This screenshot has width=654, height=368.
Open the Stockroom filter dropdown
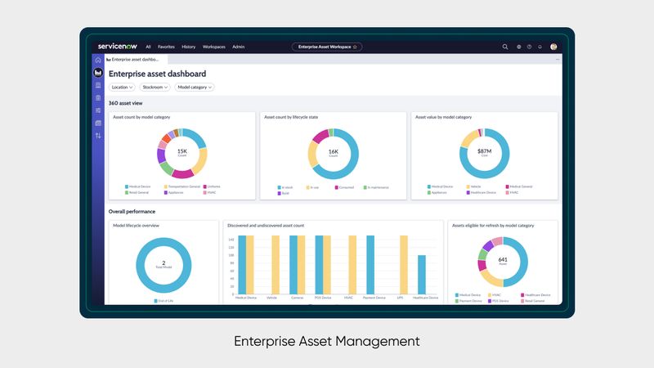tap(155, 87)
